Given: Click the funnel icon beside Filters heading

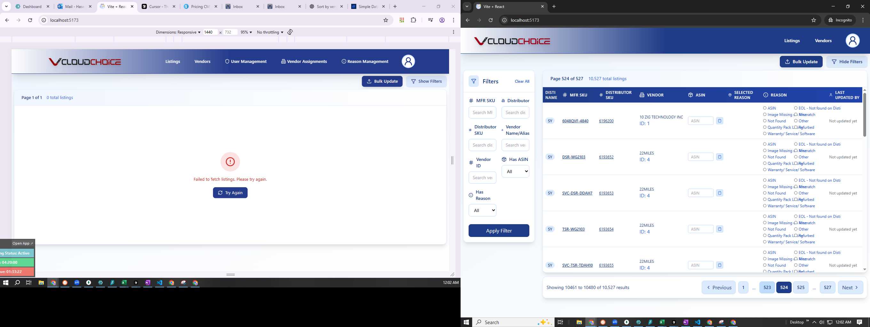Looking at the screenshot, I should coord(474,81).
